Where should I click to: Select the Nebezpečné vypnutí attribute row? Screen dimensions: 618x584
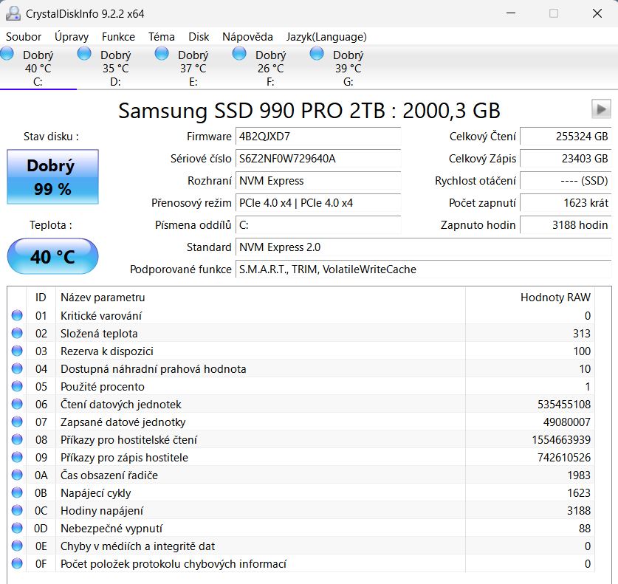click(301, 528)
